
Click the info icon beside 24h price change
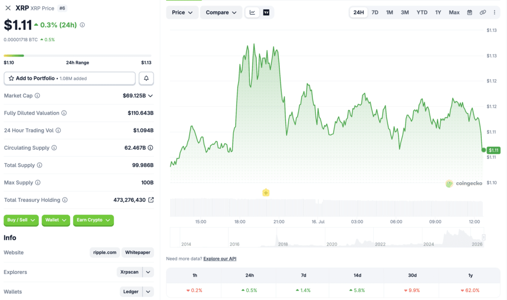83,25
